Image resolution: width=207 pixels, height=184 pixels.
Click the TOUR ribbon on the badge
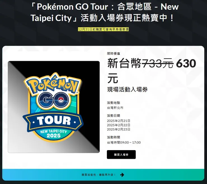click(53, 121)
